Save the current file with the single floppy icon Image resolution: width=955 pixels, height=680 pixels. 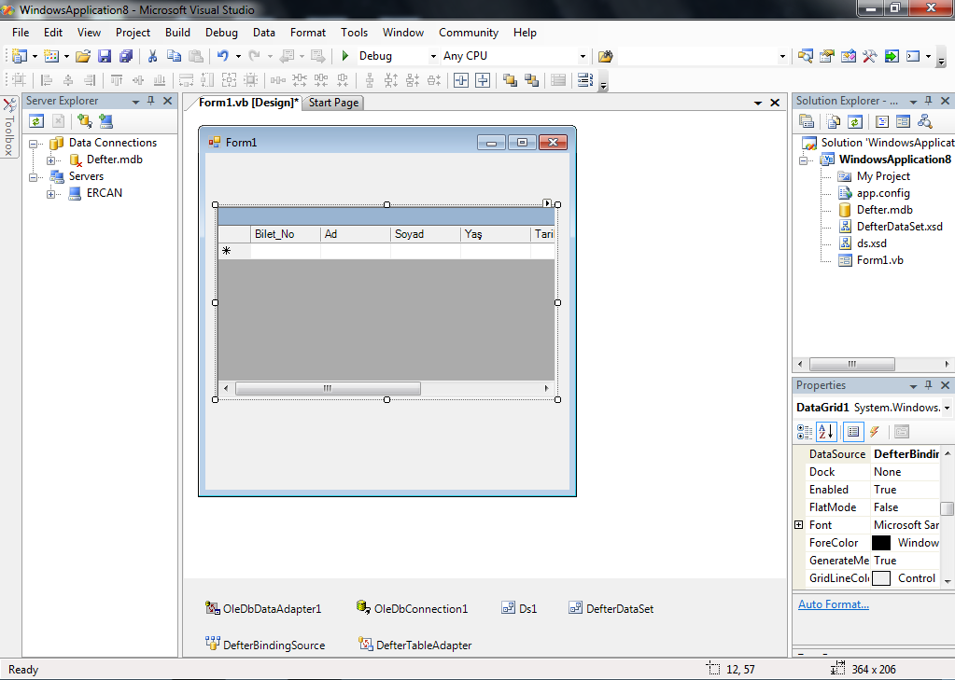pyautogui.click(x=105, y=56)
